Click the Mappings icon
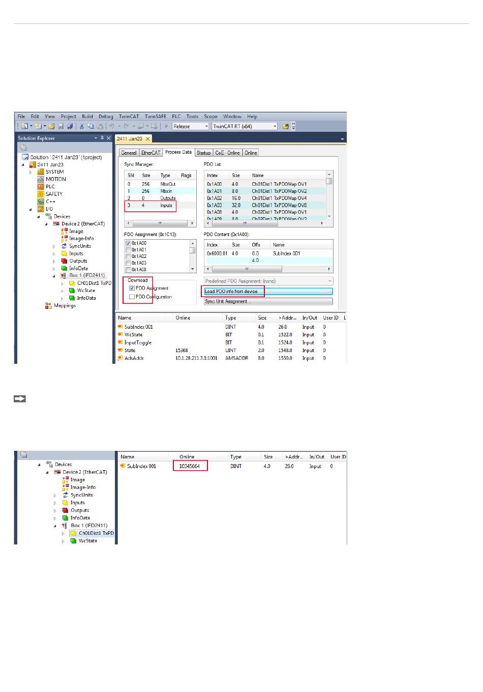 click(x=48, y=305)
